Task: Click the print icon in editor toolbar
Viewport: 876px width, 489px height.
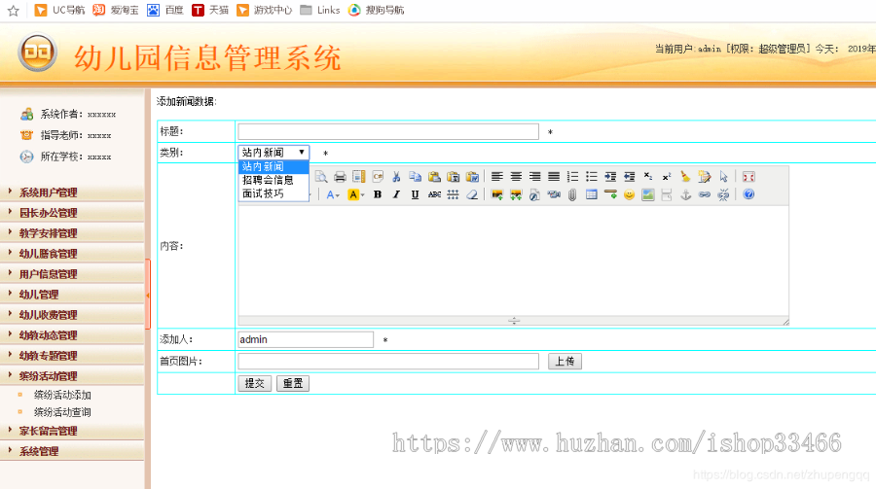Action: coord(340,177)
